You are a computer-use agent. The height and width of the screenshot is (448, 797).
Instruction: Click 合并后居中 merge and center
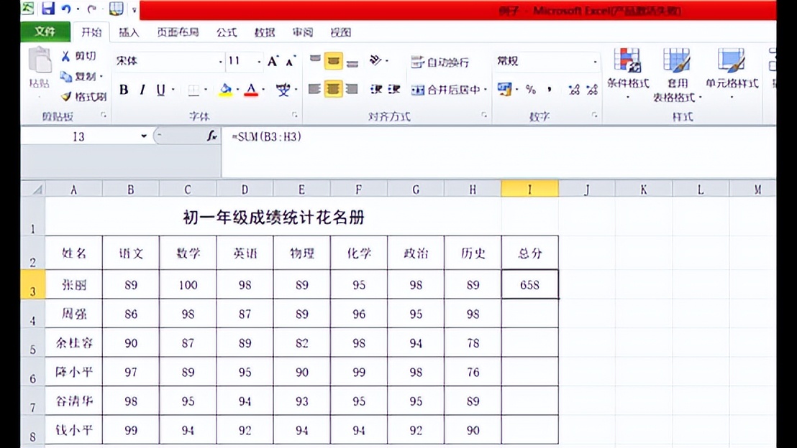(x=446, y=90)
